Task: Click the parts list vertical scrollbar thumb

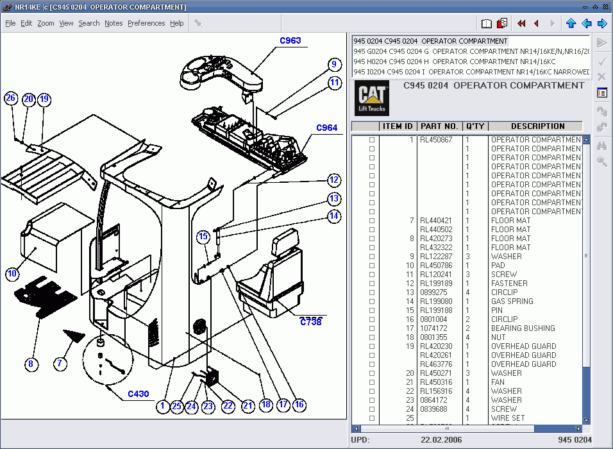Action: pos(585,257)
